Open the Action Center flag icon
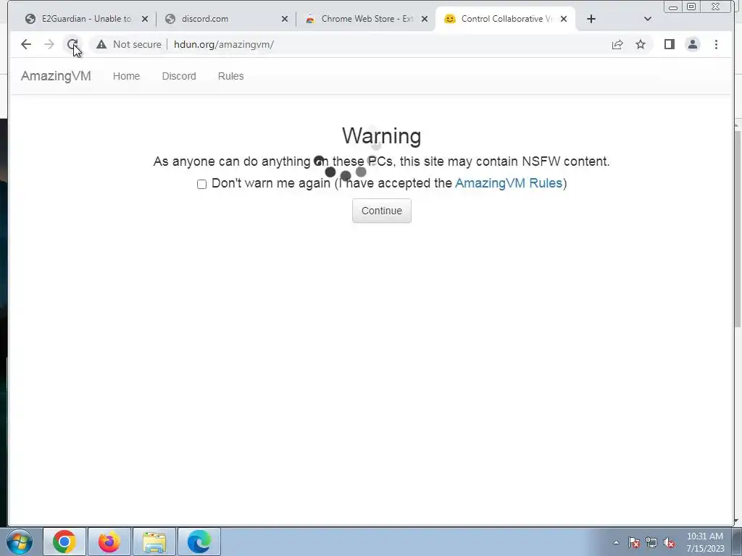Image resolution: width=742 pixels, height=556 pixels. [634, 543]
